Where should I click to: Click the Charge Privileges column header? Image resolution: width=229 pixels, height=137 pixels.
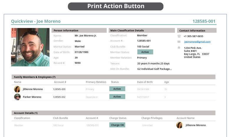[152, 118]
